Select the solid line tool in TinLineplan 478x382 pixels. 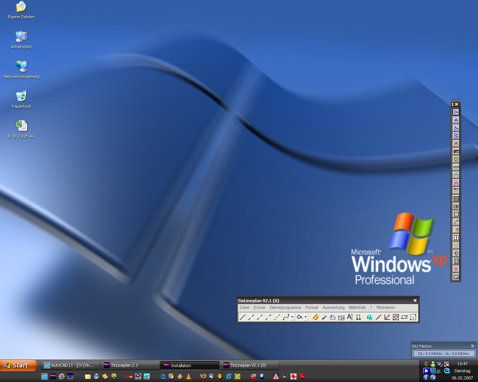243,317
